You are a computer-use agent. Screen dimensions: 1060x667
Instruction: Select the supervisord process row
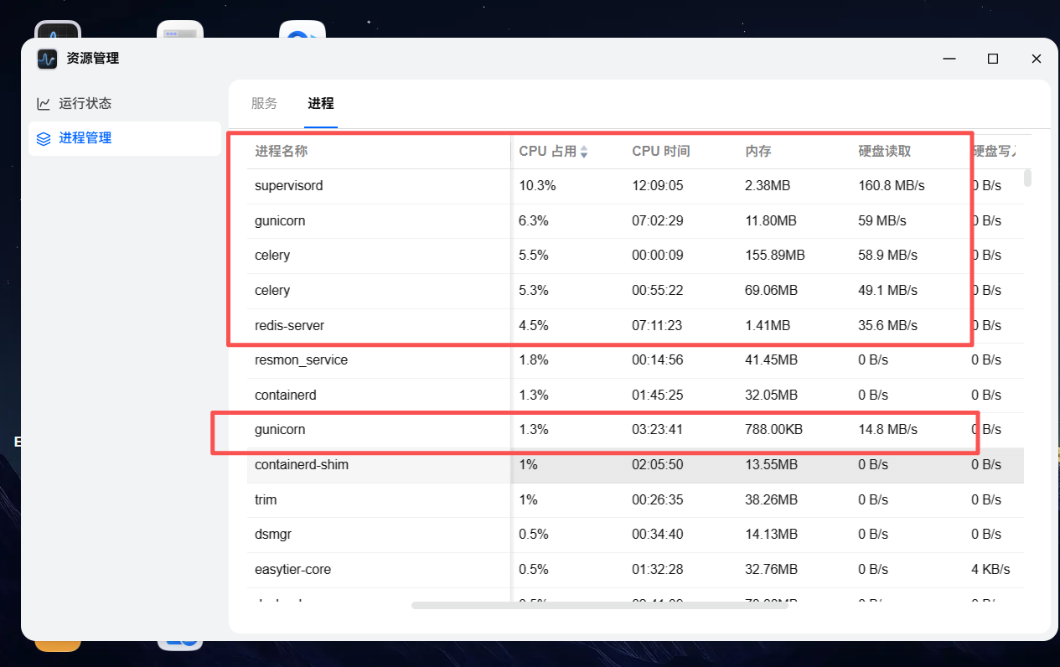pos(635,186)
